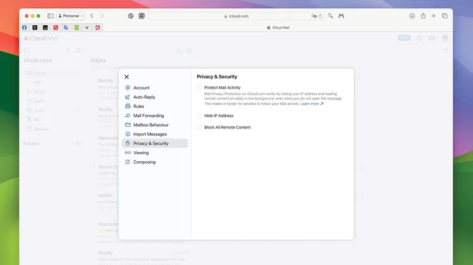Select the iCloud Mail tab
Image resolution: width=473 pixels, height=265 pixels.
(278, 28)
